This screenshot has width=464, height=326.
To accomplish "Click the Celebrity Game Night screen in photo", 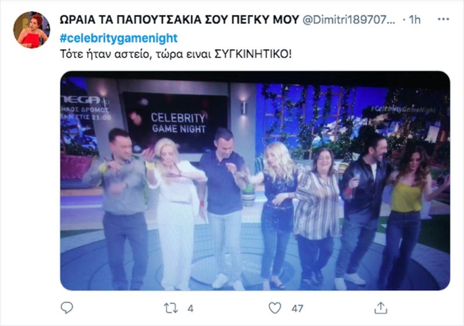I will 176,122.
